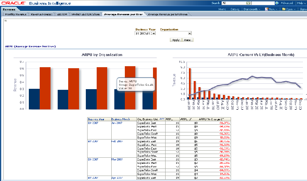
Task: Click the sort descending arrow in Org Business Unit column
Action: [x=163, y=119]
